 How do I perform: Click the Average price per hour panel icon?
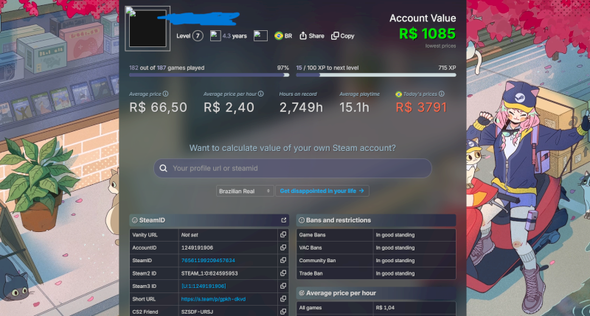[x=302, y=293]
